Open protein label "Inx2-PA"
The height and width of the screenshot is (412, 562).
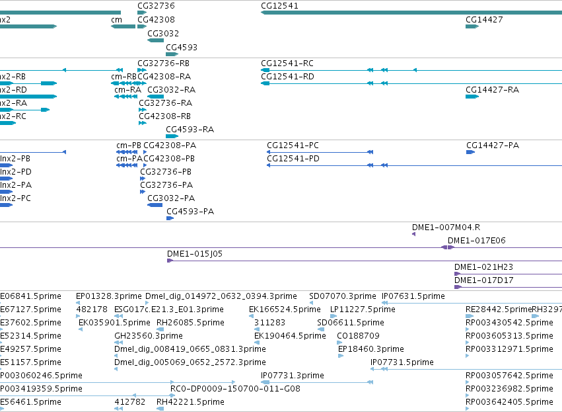(16, 185)
